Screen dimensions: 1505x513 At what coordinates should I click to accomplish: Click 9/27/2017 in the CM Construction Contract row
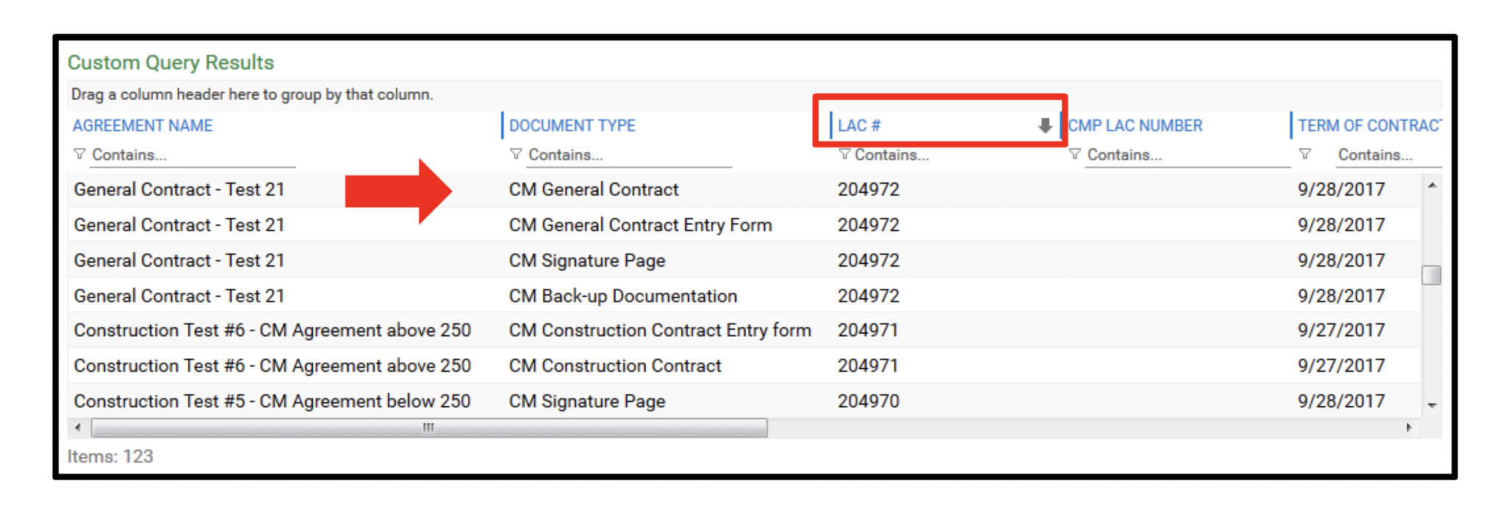coord(1341,365)
